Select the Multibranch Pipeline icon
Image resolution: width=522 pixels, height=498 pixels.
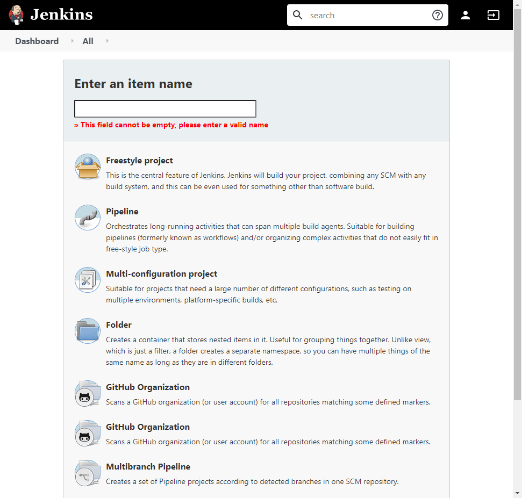[87, 473]
